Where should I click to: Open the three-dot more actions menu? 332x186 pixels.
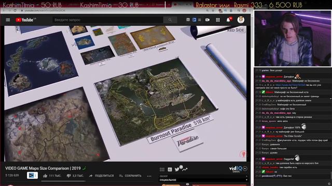[x=149, y=176]
